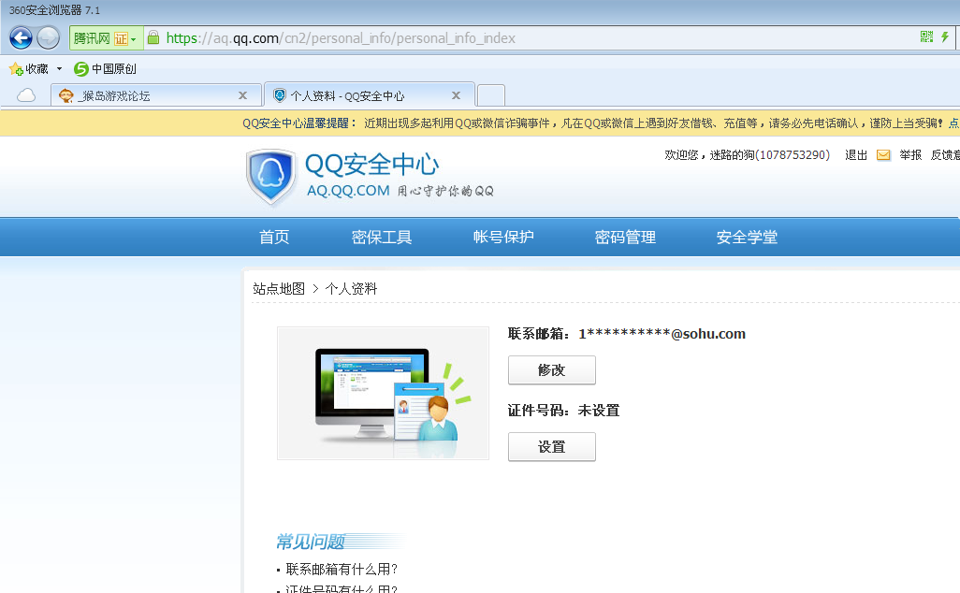Screen dimensions: 960x593
Task: Click the personal info illustration image
Action: (384, 394)
